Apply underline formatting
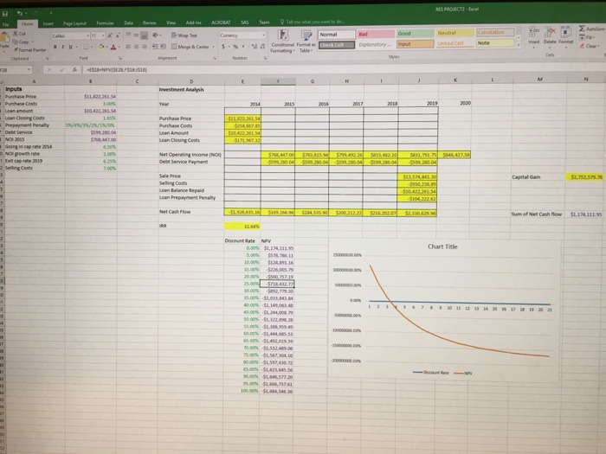Image resolution: width=606 pixels, height=454 pixels. [x=70, y=47]
